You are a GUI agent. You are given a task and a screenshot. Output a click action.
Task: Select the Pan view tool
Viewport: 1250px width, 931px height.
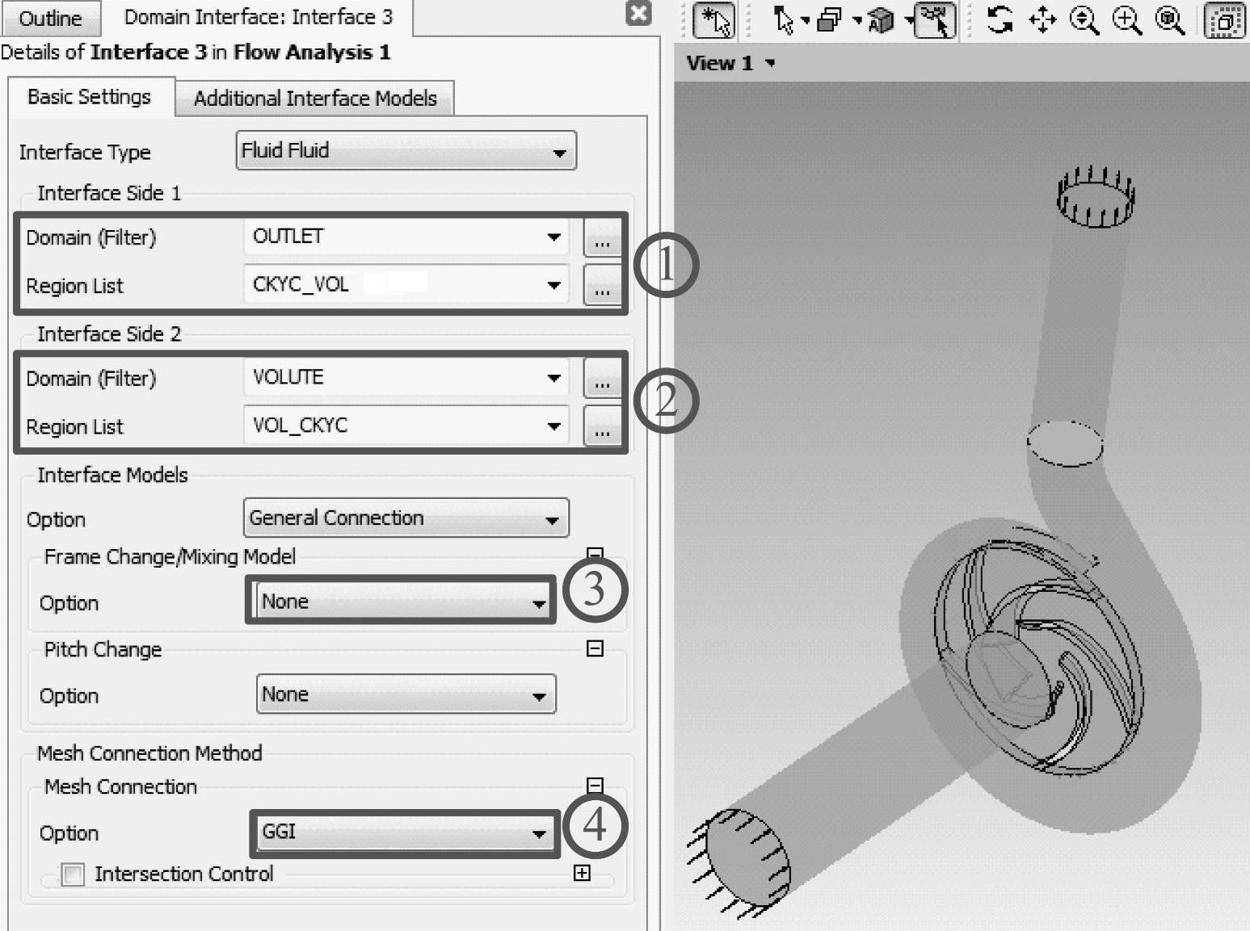point(1042,20)
